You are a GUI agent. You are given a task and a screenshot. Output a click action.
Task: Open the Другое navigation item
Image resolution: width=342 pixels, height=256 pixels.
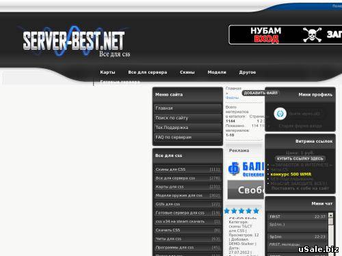(x=248, y=72)
